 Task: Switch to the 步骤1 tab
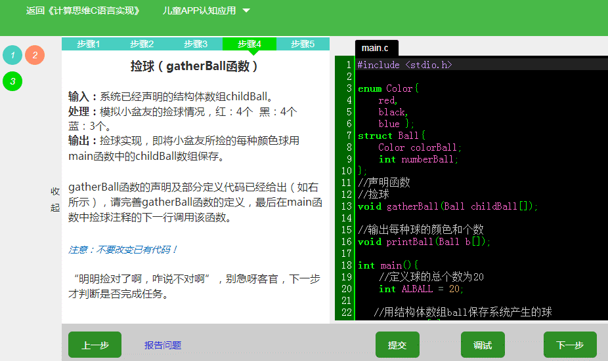88,44
